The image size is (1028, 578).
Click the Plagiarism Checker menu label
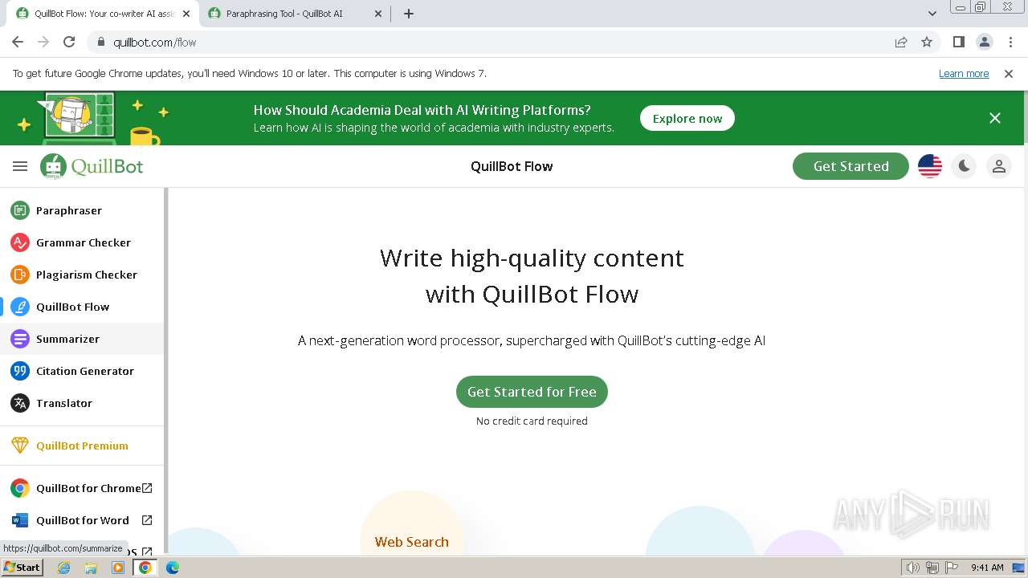87,275
